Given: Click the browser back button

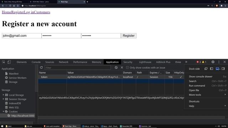Looking at the screenshot, I should tap(2, 6).
